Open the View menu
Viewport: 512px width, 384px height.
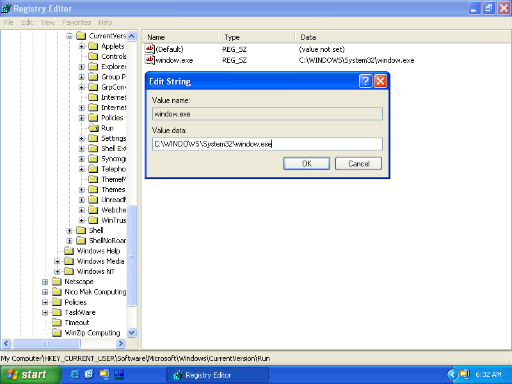click(x=47, y=22)
